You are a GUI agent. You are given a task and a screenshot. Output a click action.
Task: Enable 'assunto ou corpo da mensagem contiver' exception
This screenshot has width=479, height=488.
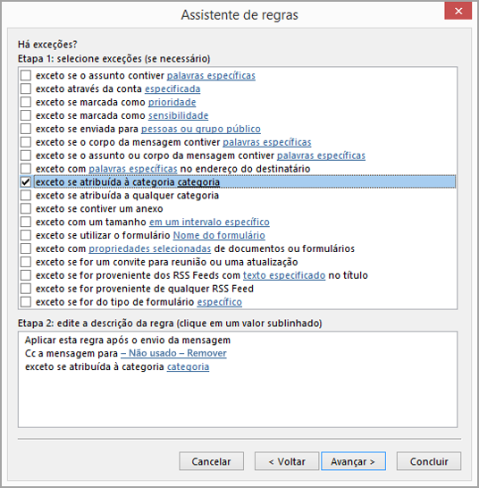26,156
